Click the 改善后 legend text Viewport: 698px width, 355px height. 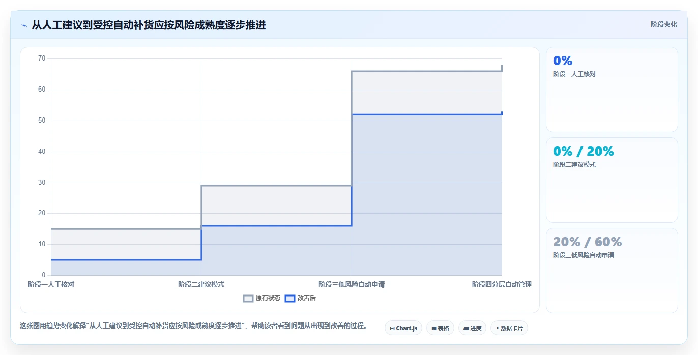[307, 298]
